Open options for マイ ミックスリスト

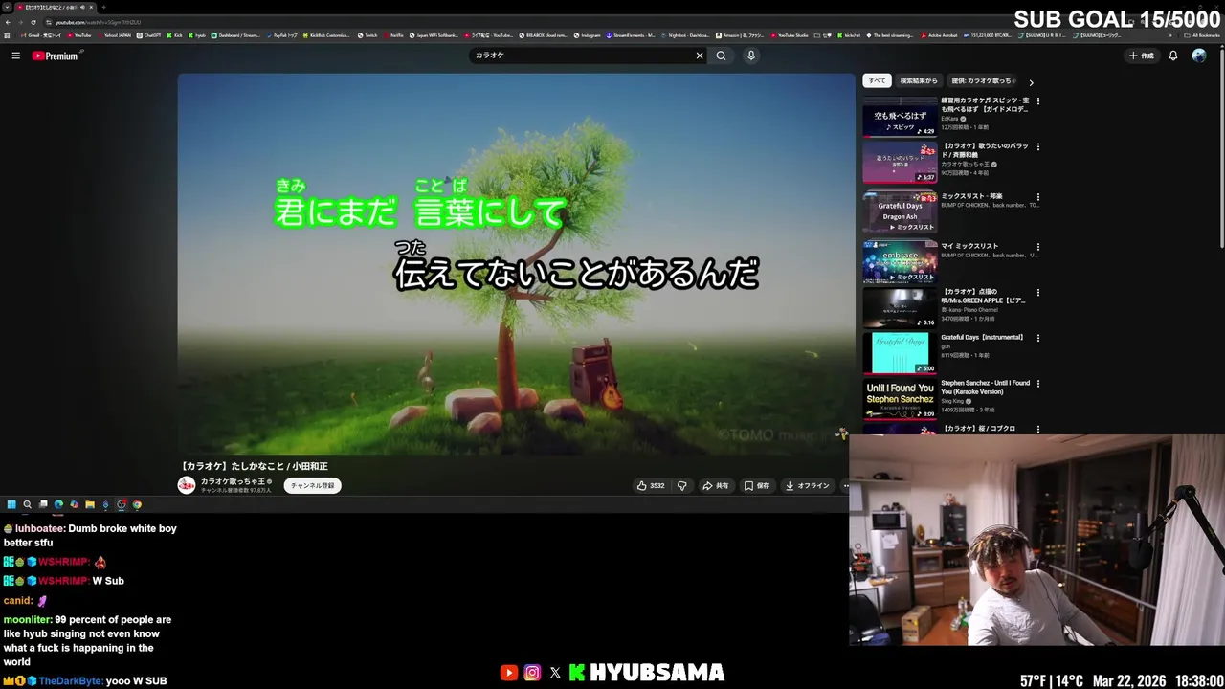(1038, 247)
